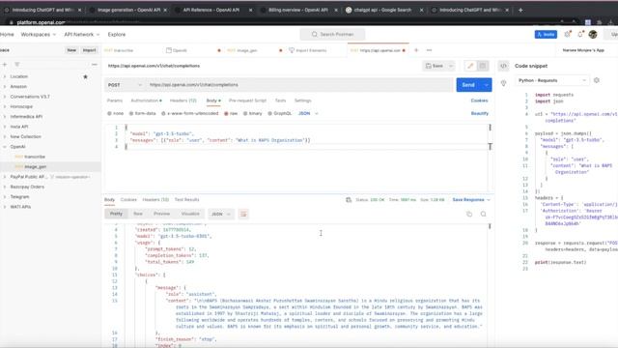Viewport: 618px width, 348px height.
Task: Select the Pretty response view
Action: (x=116, y=214)
